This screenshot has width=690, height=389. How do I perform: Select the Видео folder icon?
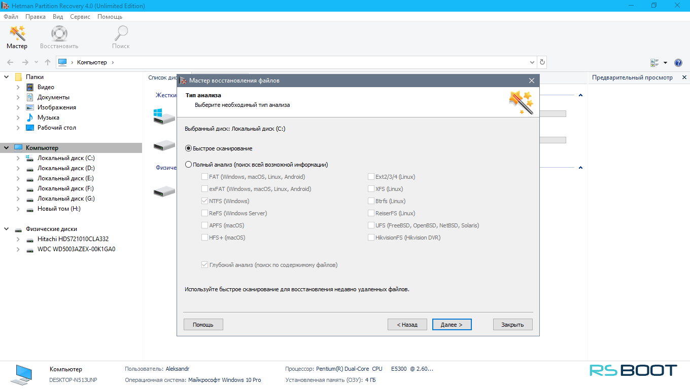point(29,87)
